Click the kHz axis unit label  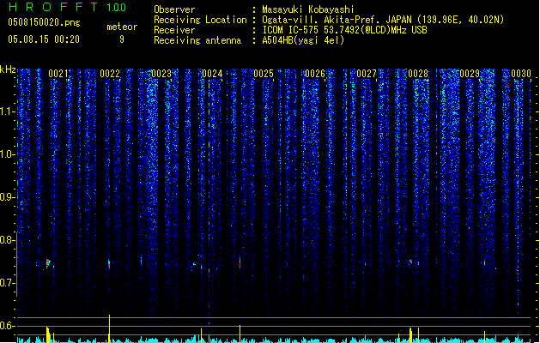click(8, 69)
